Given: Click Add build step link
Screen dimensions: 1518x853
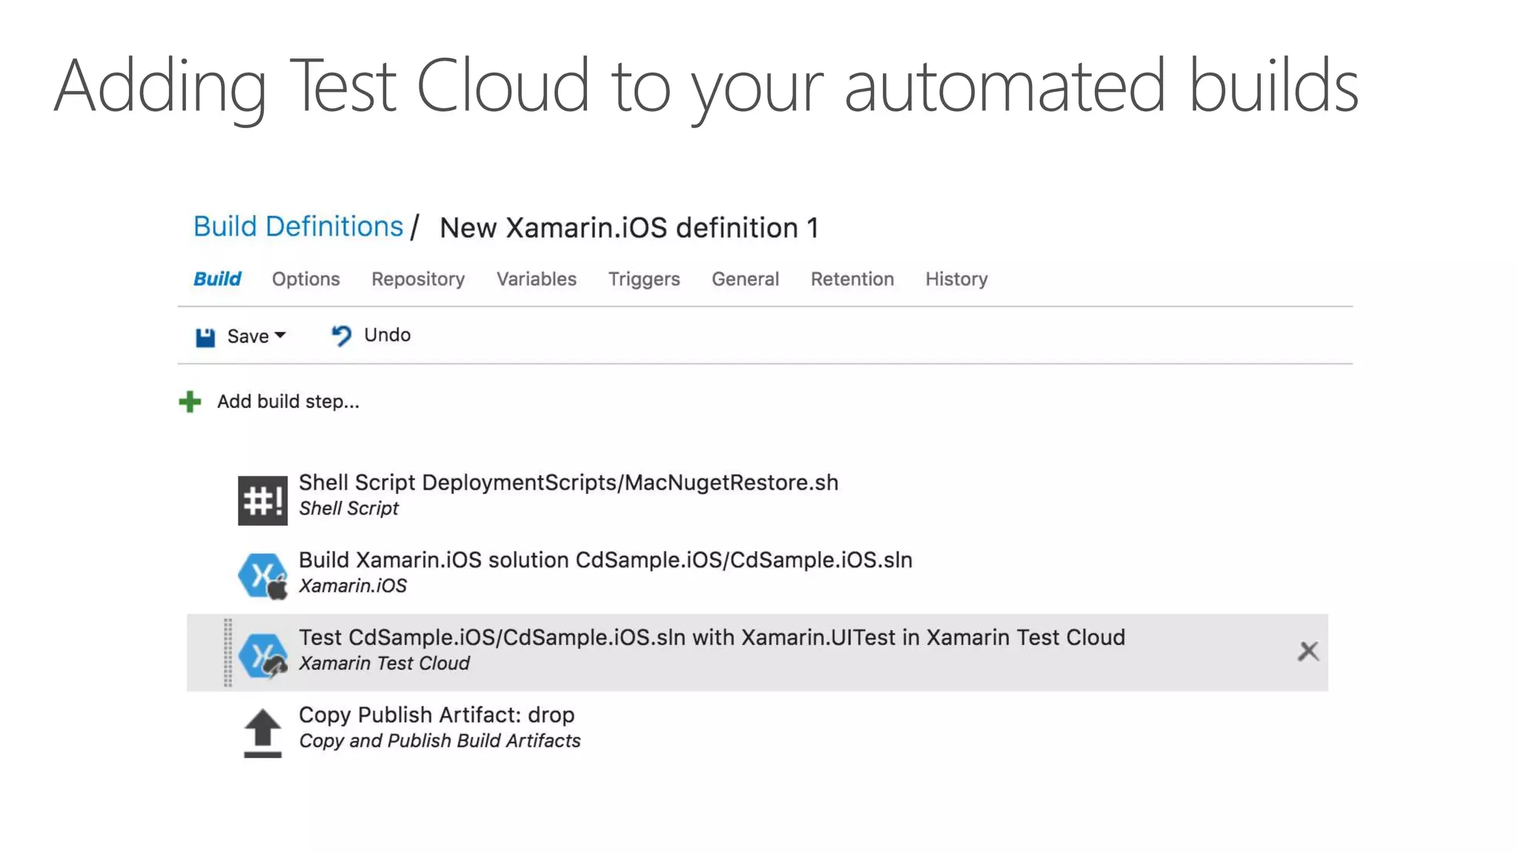Looking at the screenshot, I should click(x=288, y=401).
